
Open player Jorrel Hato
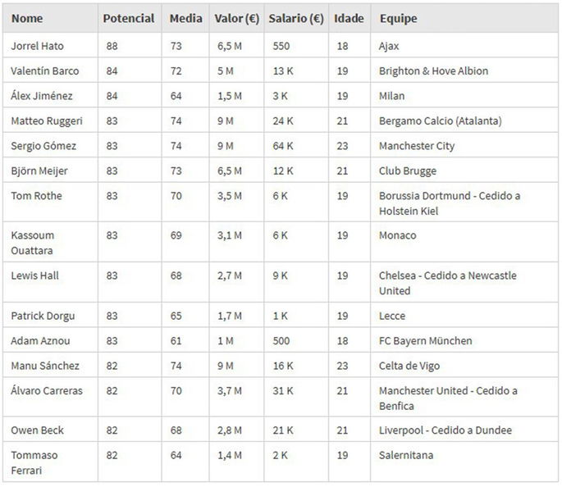click(37, 47)
